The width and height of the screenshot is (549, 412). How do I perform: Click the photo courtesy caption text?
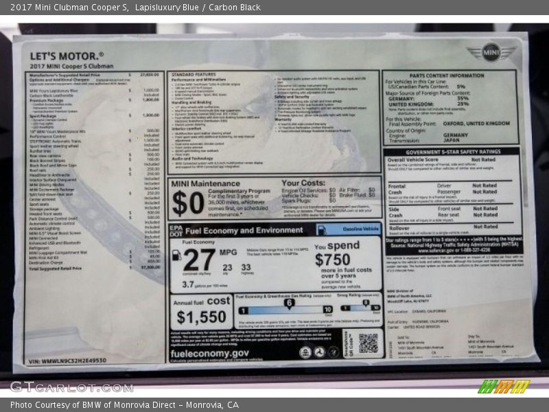(x=125, y=405)
